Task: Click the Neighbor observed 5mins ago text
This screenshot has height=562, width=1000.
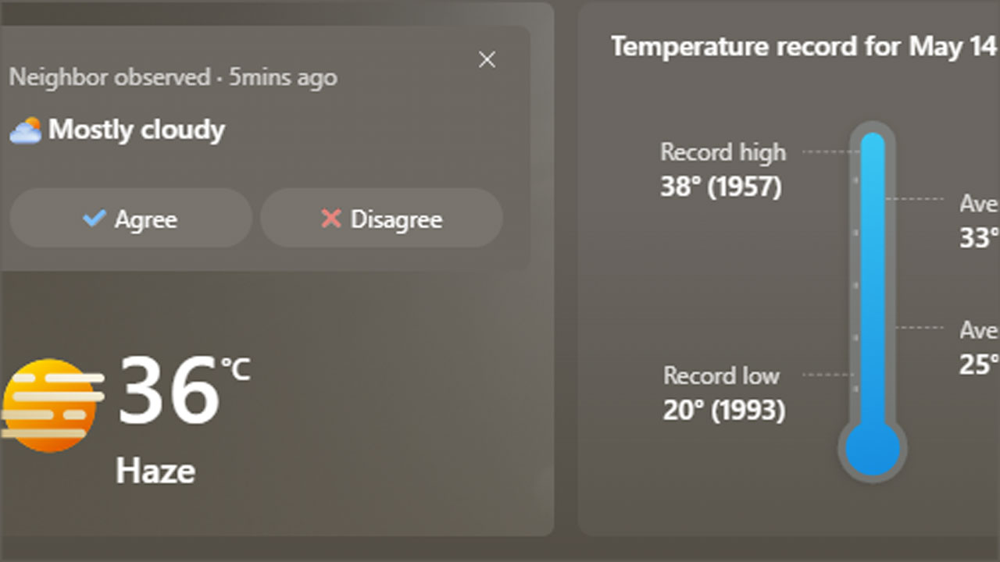Action: (x=173, y=77)
